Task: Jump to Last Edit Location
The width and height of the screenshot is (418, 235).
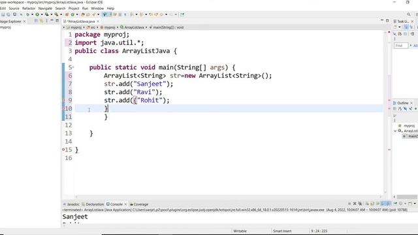Action: (x=151, y=14)
